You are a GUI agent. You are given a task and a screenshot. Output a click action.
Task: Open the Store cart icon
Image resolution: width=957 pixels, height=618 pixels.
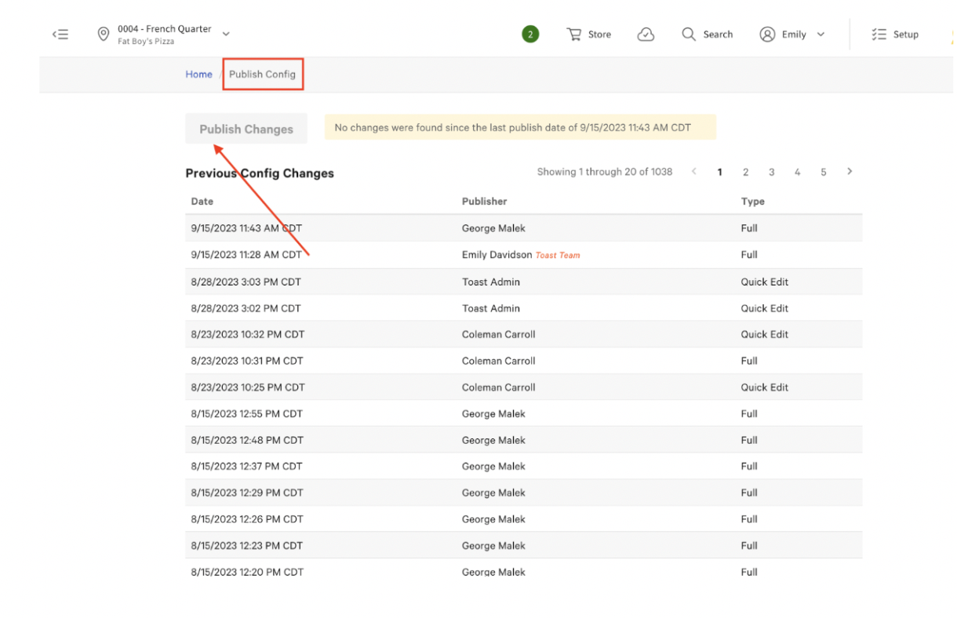pyautogui.click(x=575, y=35)
